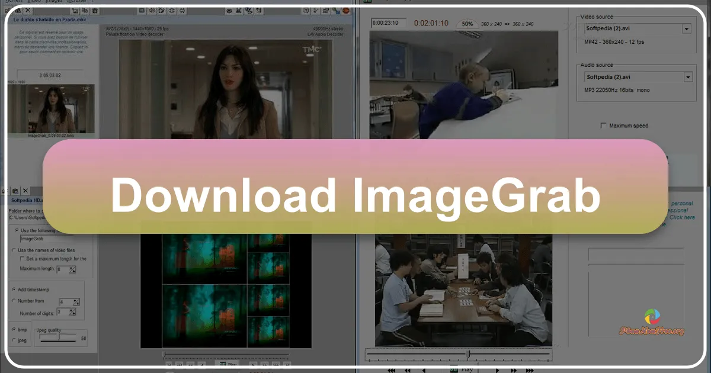Viewport: 711px width, 373px height.
Task: Click the scissors cut icon in the toolbar
Action: (239, 10)
